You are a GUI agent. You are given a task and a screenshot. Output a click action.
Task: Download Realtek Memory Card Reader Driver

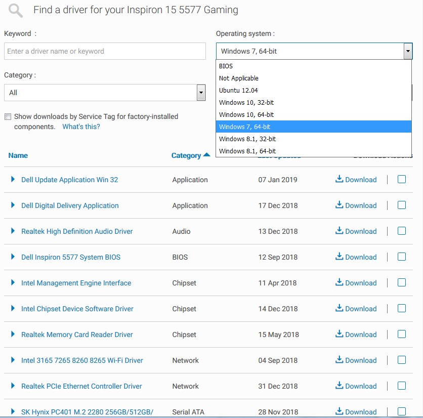point(356,335)
